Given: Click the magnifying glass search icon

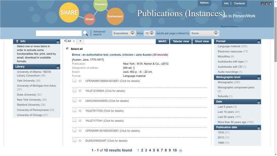Looking at the screenshot, I should (85, 33).
